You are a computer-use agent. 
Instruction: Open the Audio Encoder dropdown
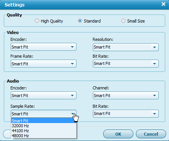[x=43, y=96]
